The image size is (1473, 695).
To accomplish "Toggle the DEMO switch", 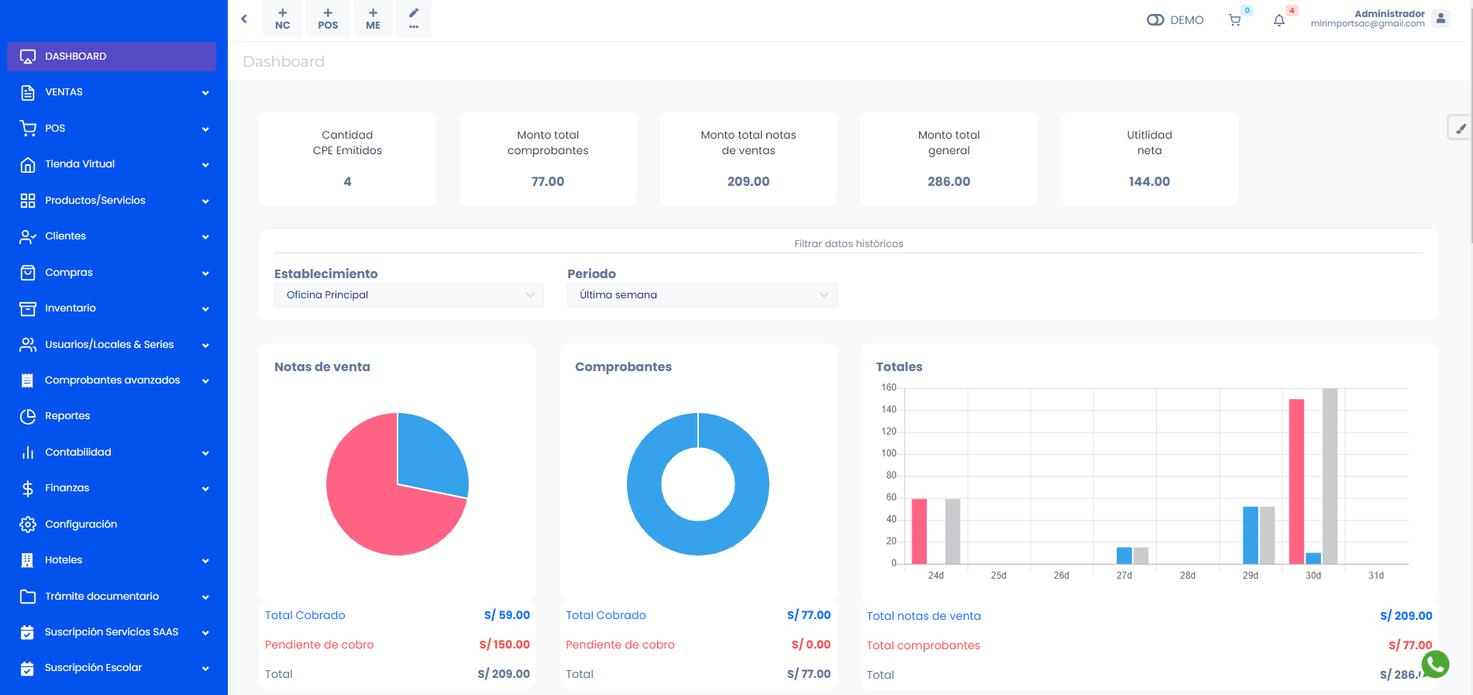I will point(1155,20).
